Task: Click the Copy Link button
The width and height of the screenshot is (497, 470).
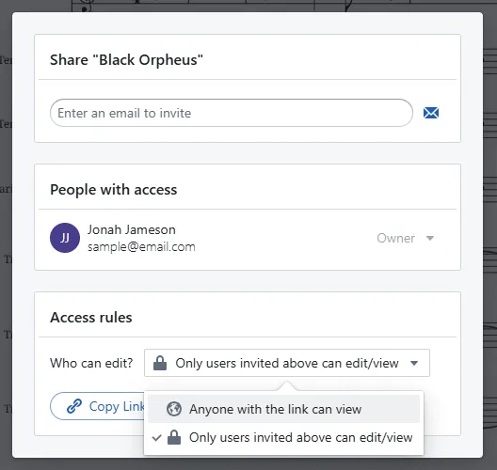Action: 98,406
